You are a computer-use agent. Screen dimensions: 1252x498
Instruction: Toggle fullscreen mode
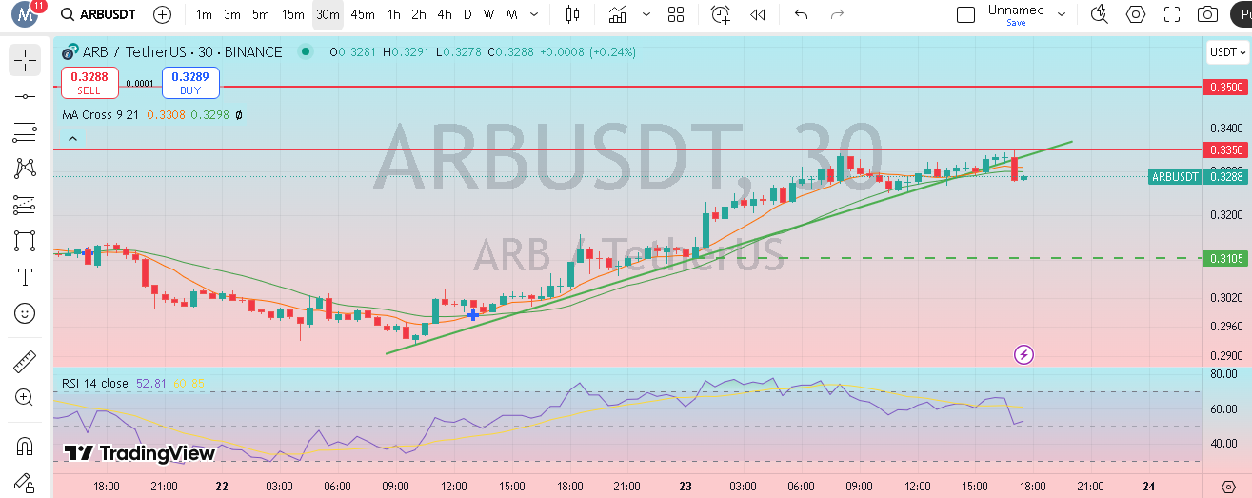1172,14
